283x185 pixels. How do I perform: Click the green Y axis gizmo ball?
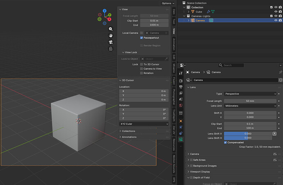(x=110, y=15)
